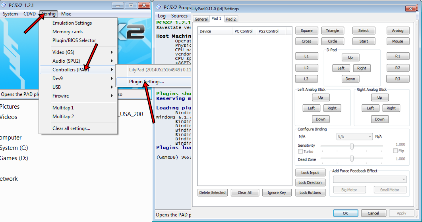
Task: Toggle Multitap 2 option
Action: point(78,117)
